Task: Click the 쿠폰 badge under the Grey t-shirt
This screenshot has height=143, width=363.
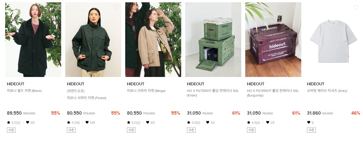Action: coord(311,130)
